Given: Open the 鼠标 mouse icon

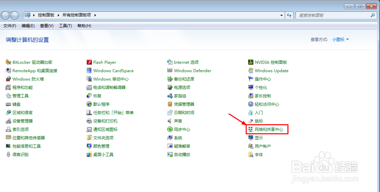Looking at the screenshot, I should click(x=250, y=121).
